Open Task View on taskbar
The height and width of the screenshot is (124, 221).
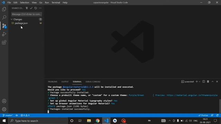click(80, 121)
